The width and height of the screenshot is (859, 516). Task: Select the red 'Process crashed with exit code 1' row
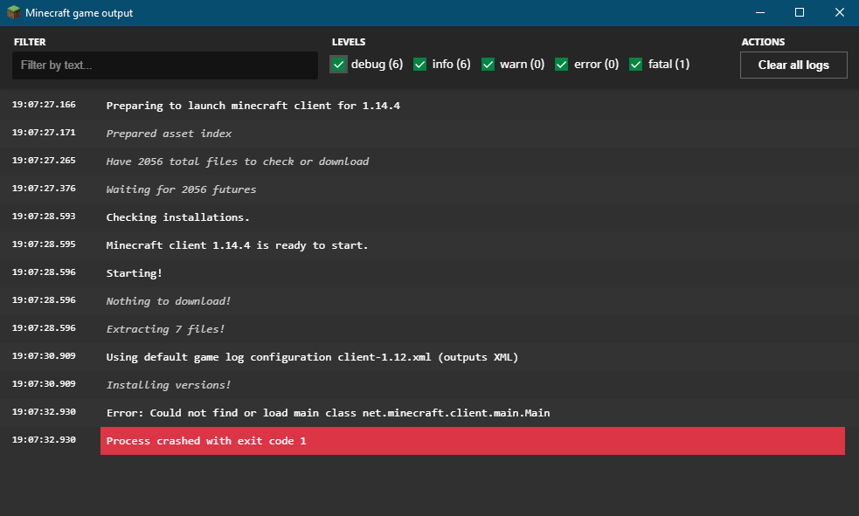tap(472, 441)
